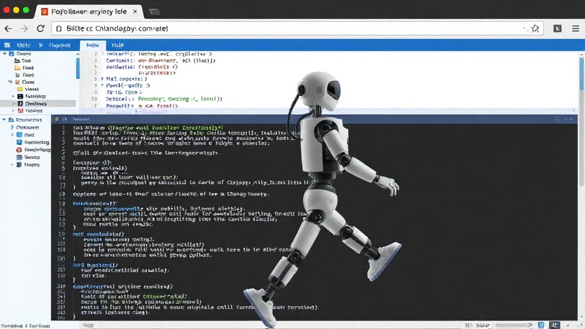
Task: Open the Help menu in the blue bar
Action: (x=118, y=45)
